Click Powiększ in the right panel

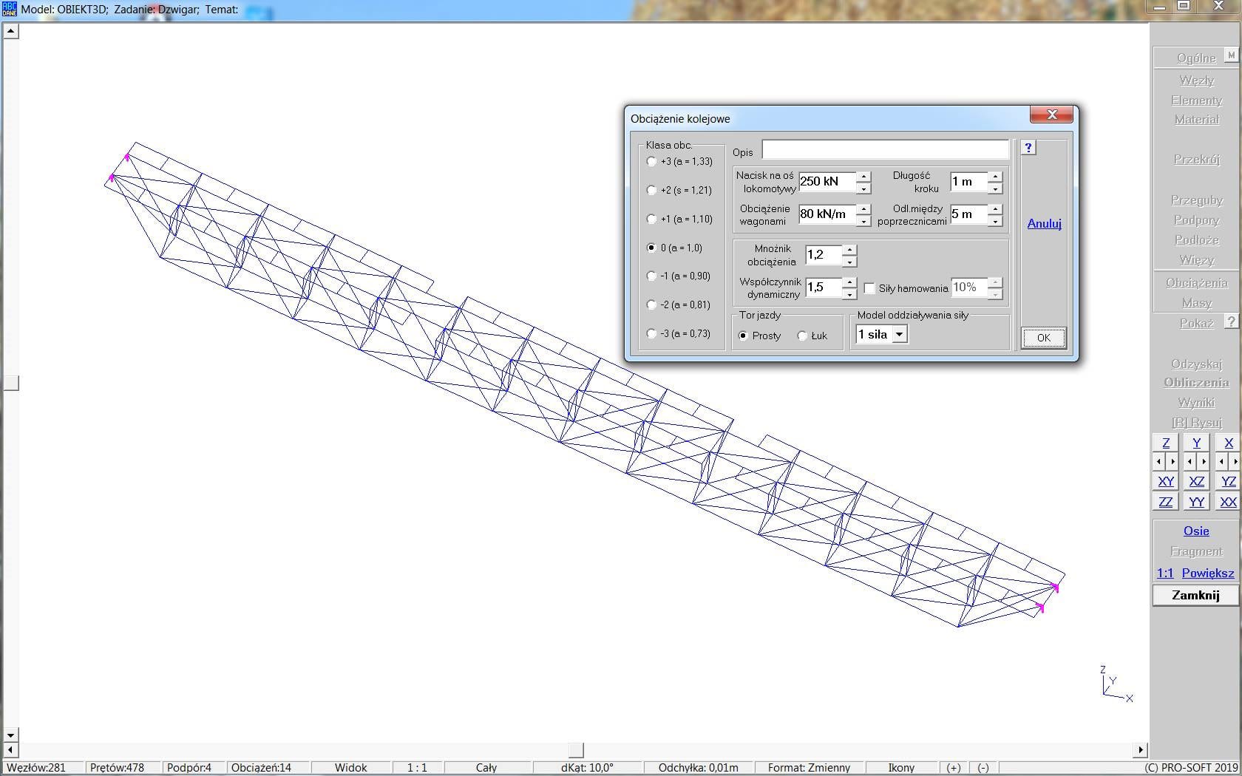point(1207,573)
